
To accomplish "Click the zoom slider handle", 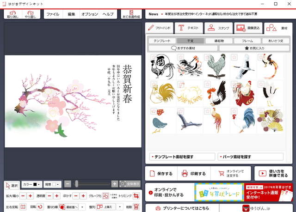I will 77,184.
